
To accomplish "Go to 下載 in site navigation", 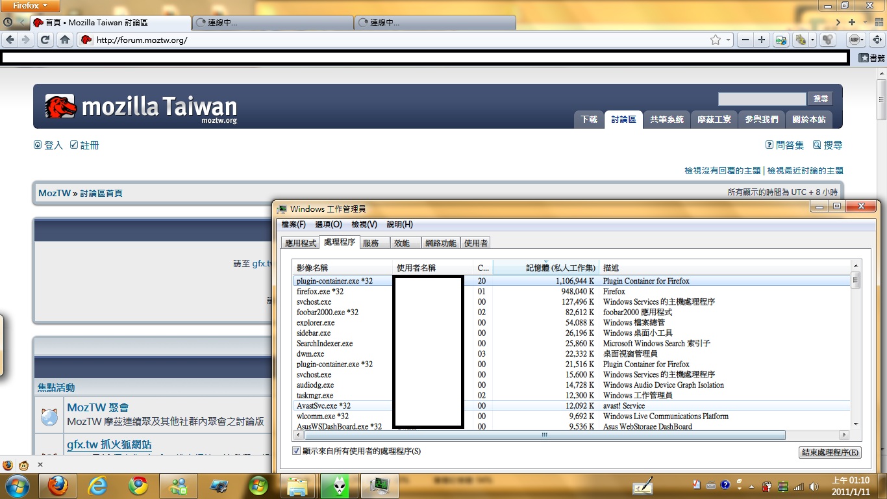I will (x=589, y=120).
